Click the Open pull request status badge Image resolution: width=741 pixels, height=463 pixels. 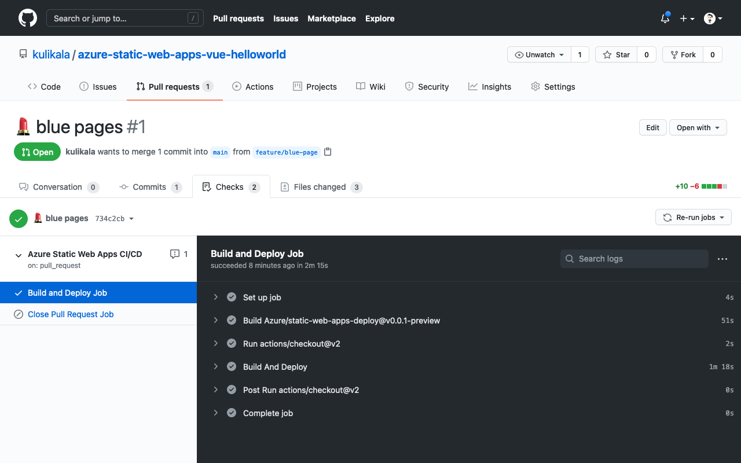(37, 152)
